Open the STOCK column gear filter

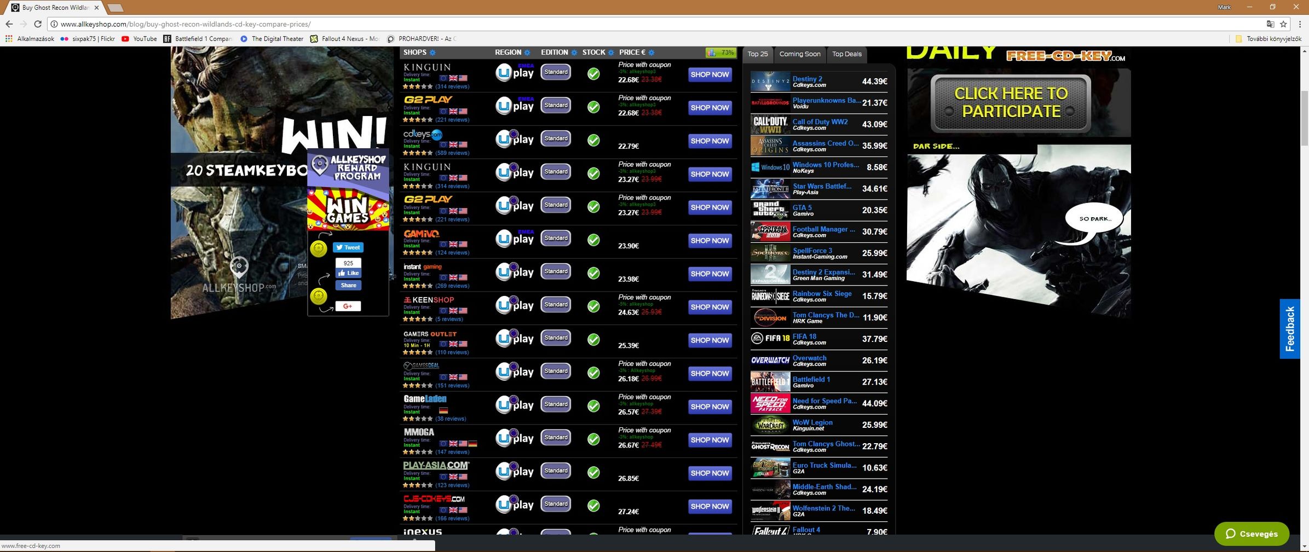click(x=611, y=53)
